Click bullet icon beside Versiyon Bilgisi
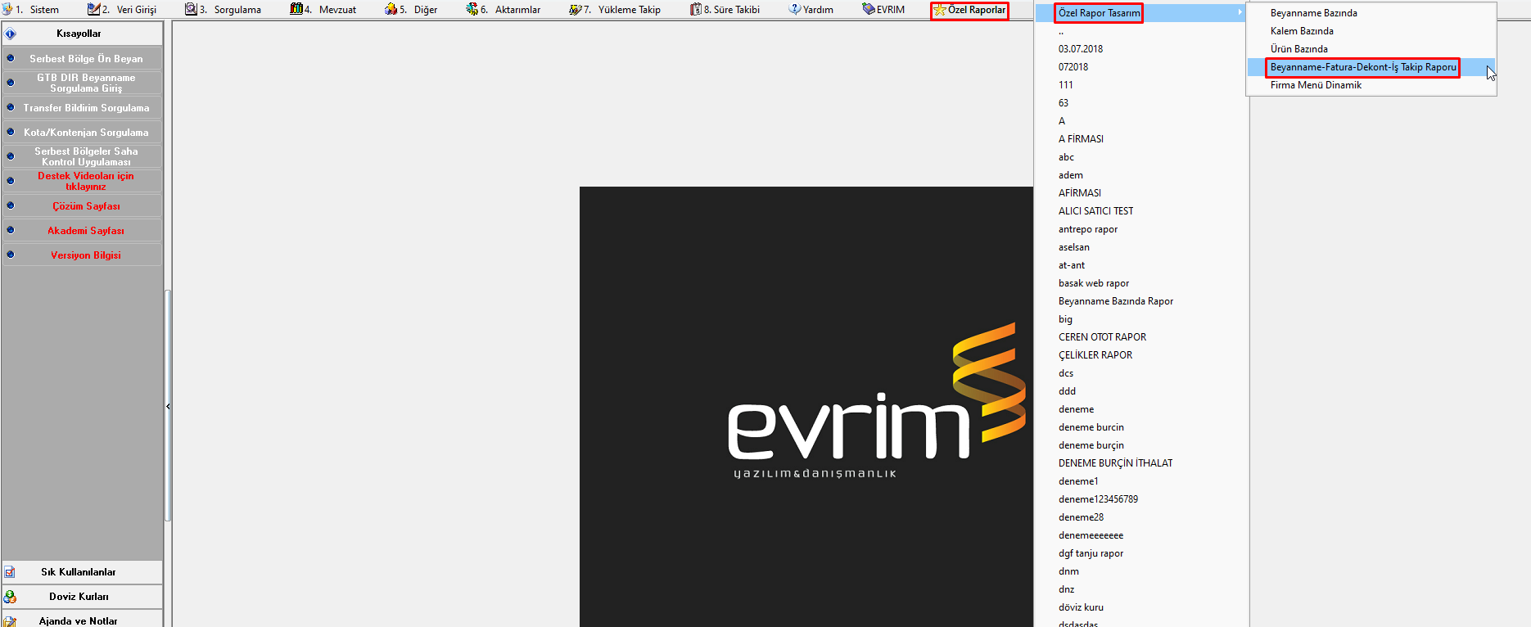 [x=11, y=255]
